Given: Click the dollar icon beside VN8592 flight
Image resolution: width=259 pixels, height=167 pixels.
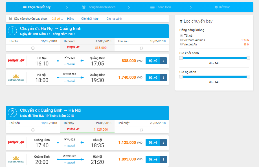Looking at the screenshot, I should [163, 159].
